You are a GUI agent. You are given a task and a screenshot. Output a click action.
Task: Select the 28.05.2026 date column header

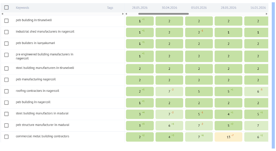(x=140, y=8)
